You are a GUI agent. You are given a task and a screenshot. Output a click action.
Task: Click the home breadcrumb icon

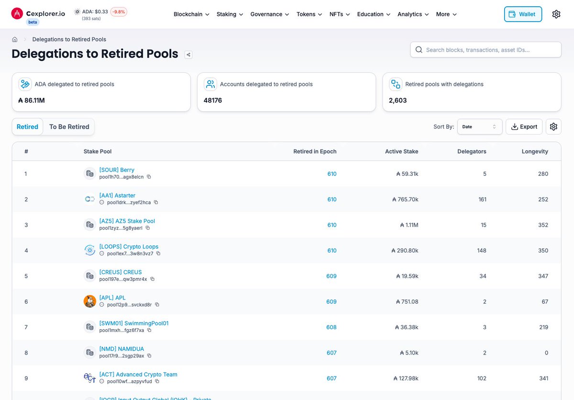(15, 39)
